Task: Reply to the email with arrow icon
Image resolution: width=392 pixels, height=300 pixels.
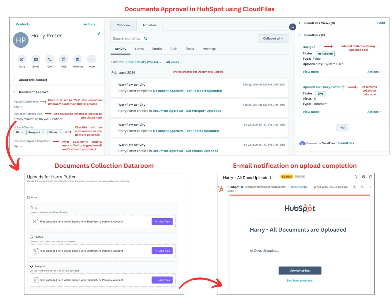Action: pos(363,187)
